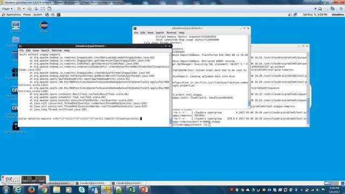The height and width of the screenshot is (194, 345).
Task: Click the shell prompt in rightmost terminal
Action: pyautogui.click(x=191, y=124)
